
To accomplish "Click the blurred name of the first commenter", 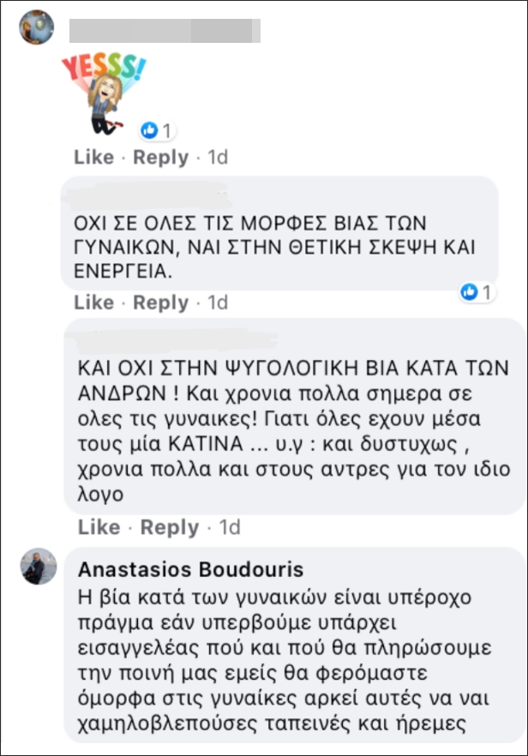I will coord(164,32).
